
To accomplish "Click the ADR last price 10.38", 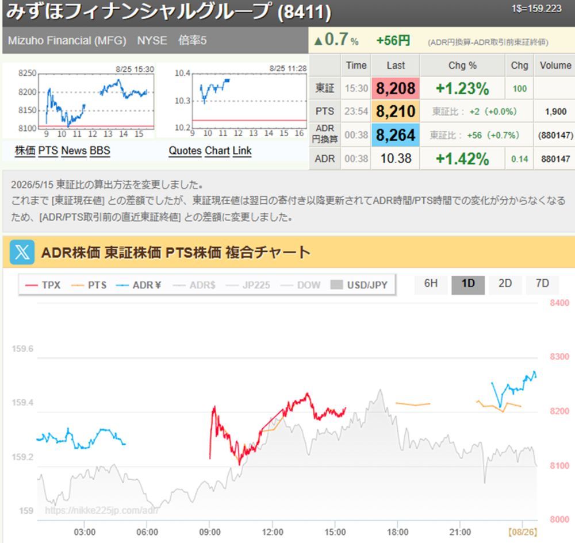I will click(x=396, y=158).
